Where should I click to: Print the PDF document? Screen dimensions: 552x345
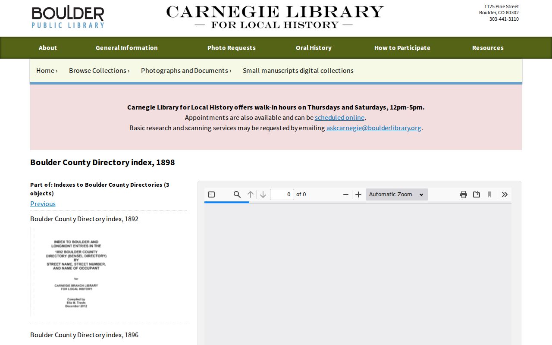(464, 194)
